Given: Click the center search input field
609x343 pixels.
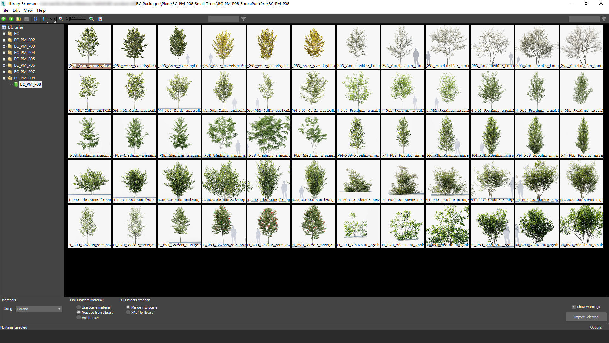Looking at the screenshot, I should (x=224, y=19).
